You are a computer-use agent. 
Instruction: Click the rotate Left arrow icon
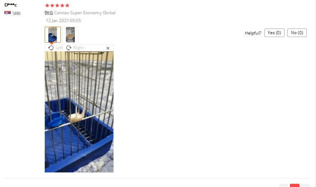point(51,48)
